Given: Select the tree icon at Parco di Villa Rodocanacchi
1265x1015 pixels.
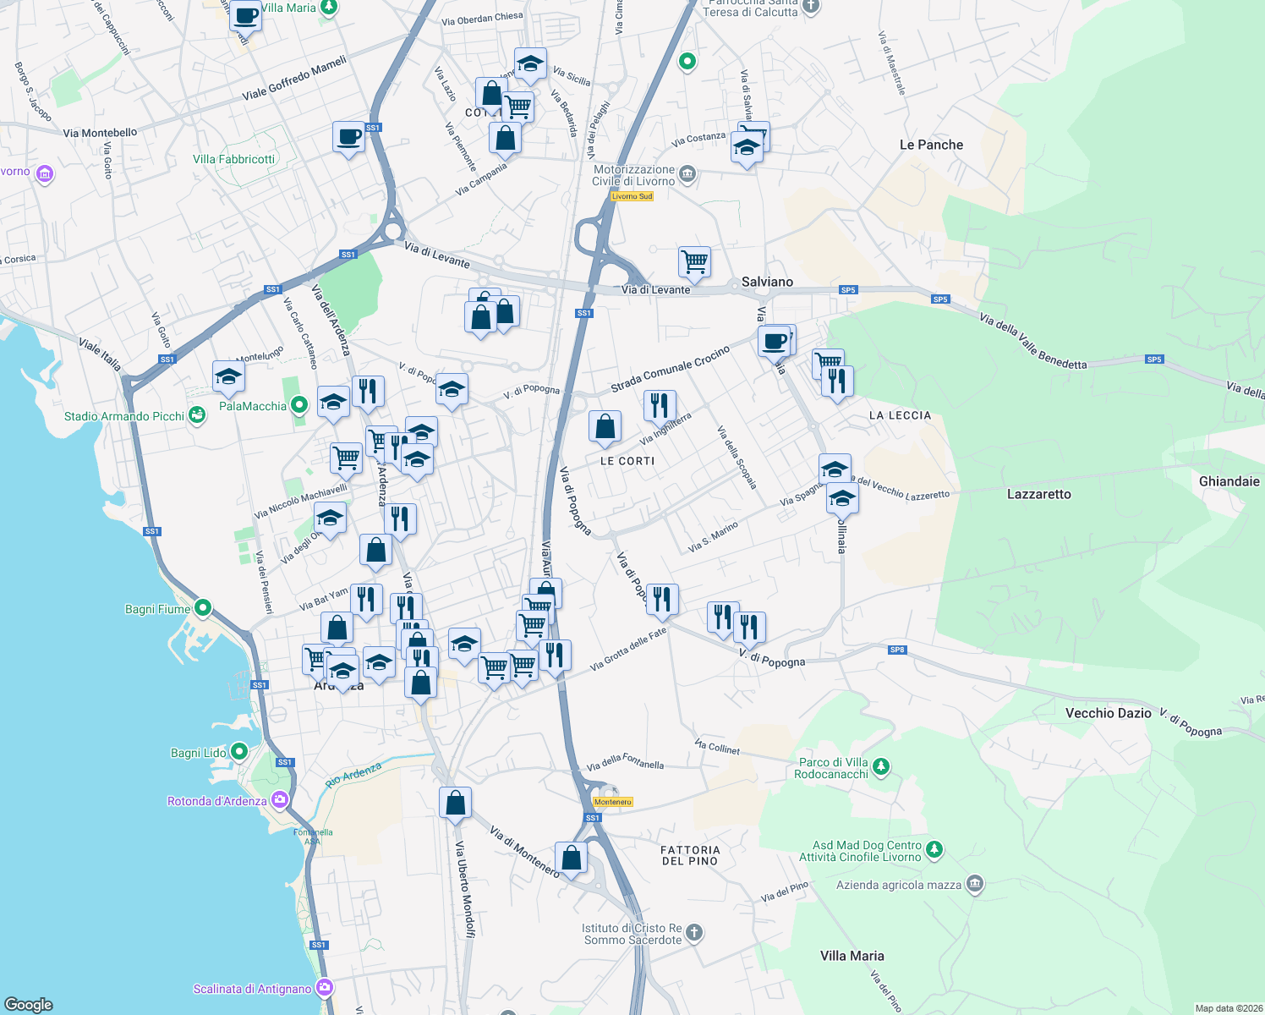Looking at the screenshot, I should tap(882, 765).
